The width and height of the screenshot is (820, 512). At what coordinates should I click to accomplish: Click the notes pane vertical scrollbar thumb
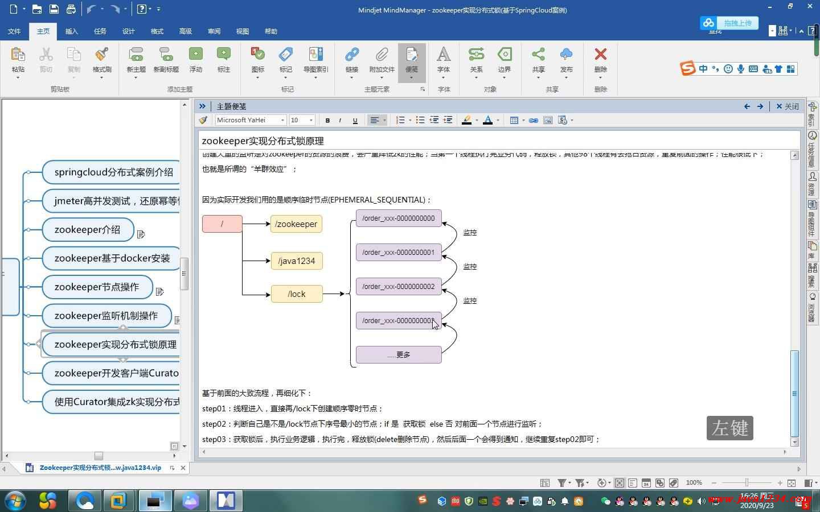tap(795, 393)
